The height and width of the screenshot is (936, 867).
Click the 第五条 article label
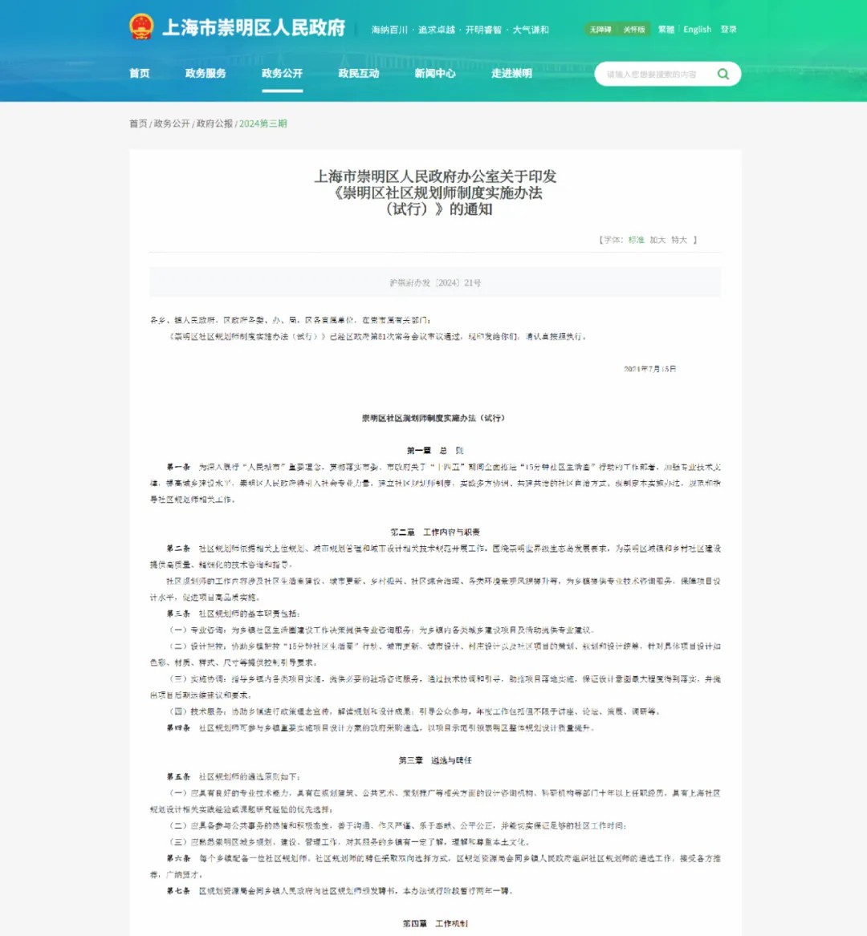[x=178, y=776]
